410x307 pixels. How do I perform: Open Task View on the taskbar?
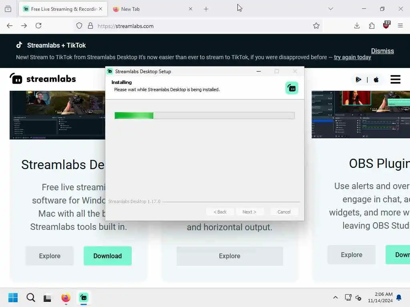tap(47, 297)
